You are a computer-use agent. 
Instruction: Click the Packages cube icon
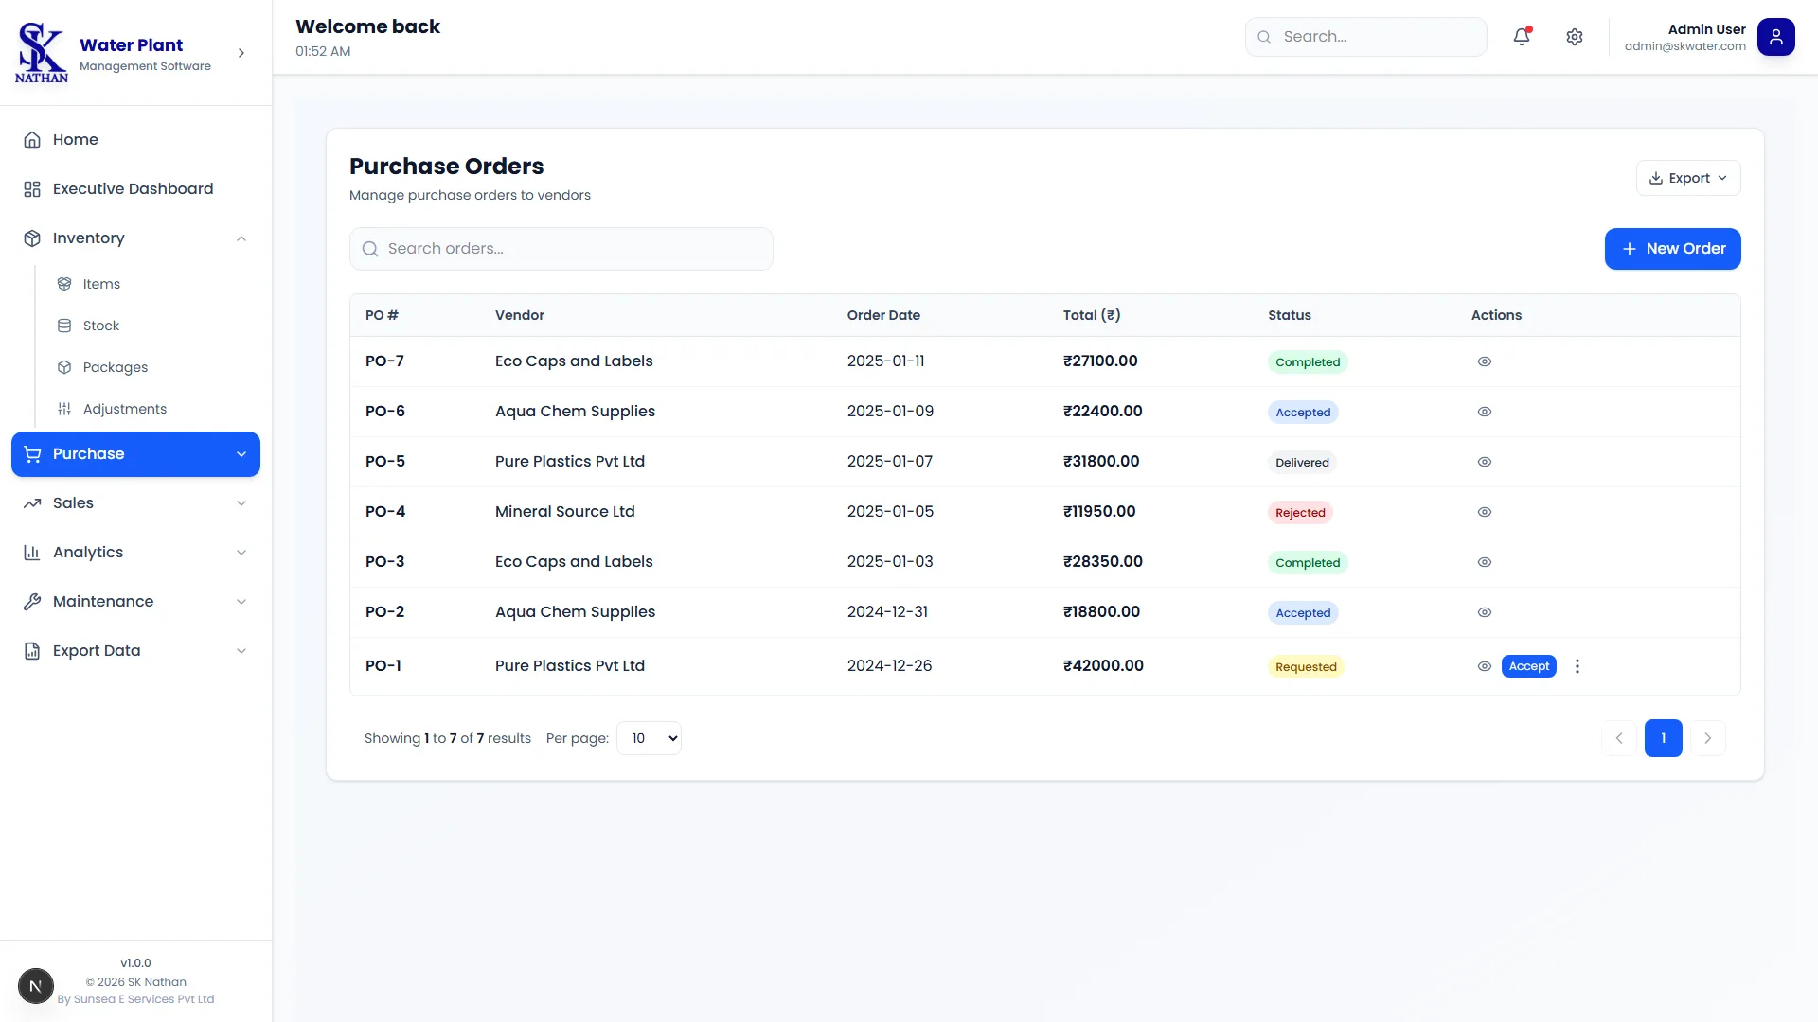point(64,367)
